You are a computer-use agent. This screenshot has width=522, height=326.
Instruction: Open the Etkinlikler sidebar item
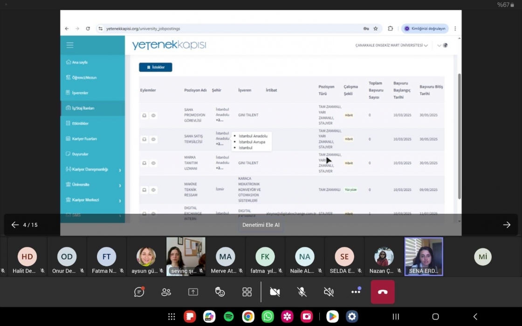click(93, 123)
